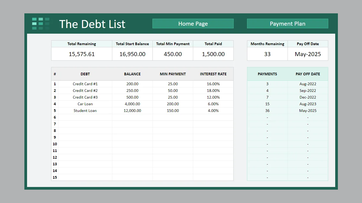The height and width of the screenshot is (203, 362).
Task: Click the Total Min Payment header label
Action: (x=173, y=44)
